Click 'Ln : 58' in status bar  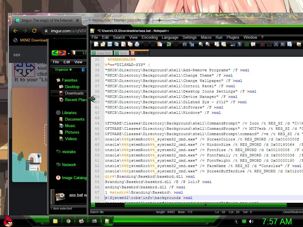[220, 212]
